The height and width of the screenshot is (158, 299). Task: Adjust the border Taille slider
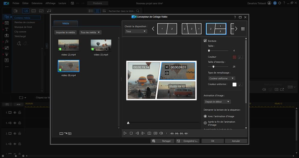click(x=209, y=51)
